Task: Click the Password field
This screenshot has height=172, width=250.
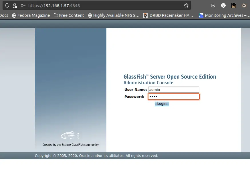Action: coord(174,97)
